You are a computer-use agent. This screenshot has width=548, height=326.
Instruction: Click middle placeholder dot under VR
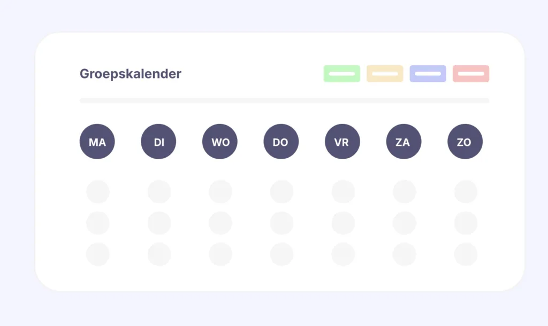coord(343,223)
